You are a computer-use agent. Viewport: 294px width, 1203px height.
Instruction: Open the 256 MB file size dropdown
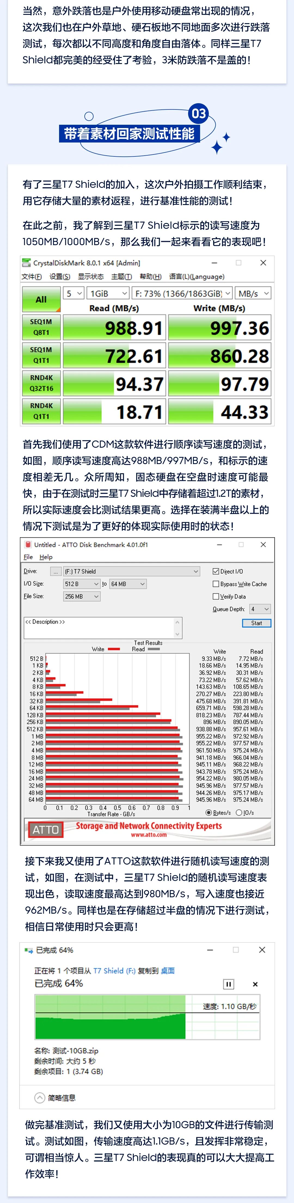click(82, 596)
